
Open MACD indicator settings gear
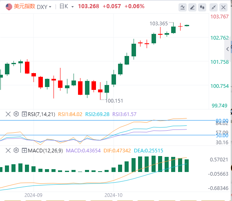(x=16, y=150)
